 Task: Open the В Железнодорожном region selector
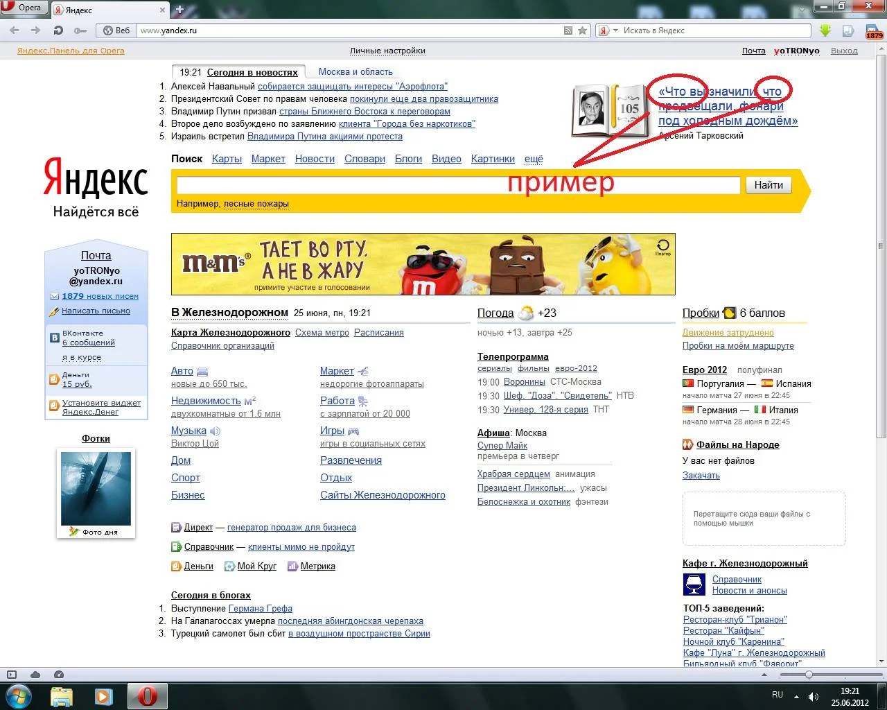click(229, 313)
